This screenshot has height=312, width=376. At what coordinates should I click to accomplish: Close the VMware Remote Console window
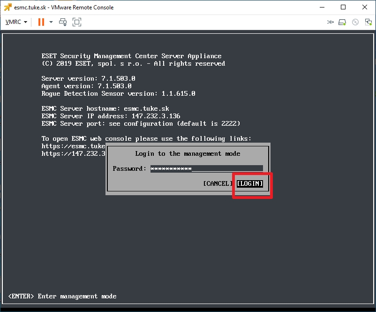[x=365, y=7]
